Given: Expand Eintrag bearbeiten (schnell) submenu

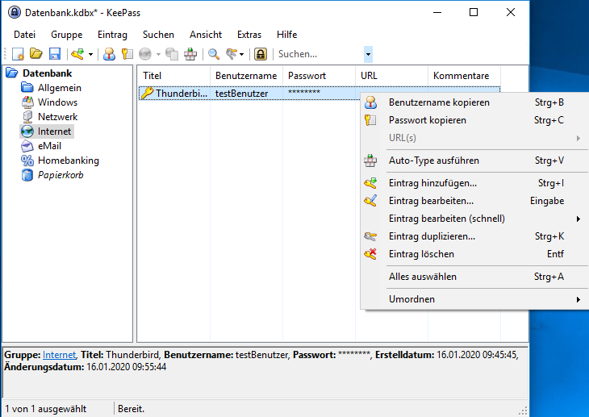Looking at the screenshot, I should [x=475, y=219].
